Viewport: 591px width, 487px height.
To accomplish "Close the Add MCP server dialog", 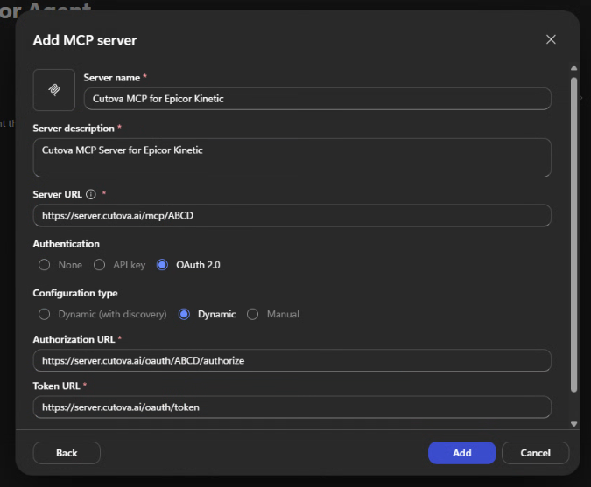I will 551,39.
